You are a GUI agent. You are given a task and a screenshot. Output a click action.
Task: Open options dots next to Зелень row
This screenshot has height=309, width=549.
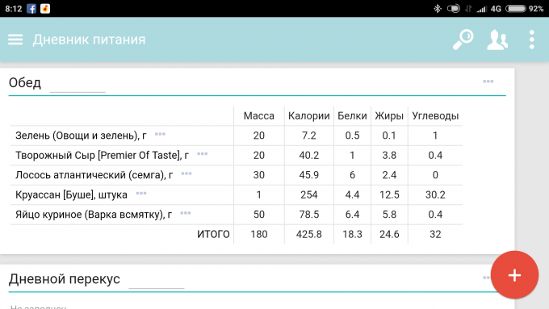[x=160, y=134]
